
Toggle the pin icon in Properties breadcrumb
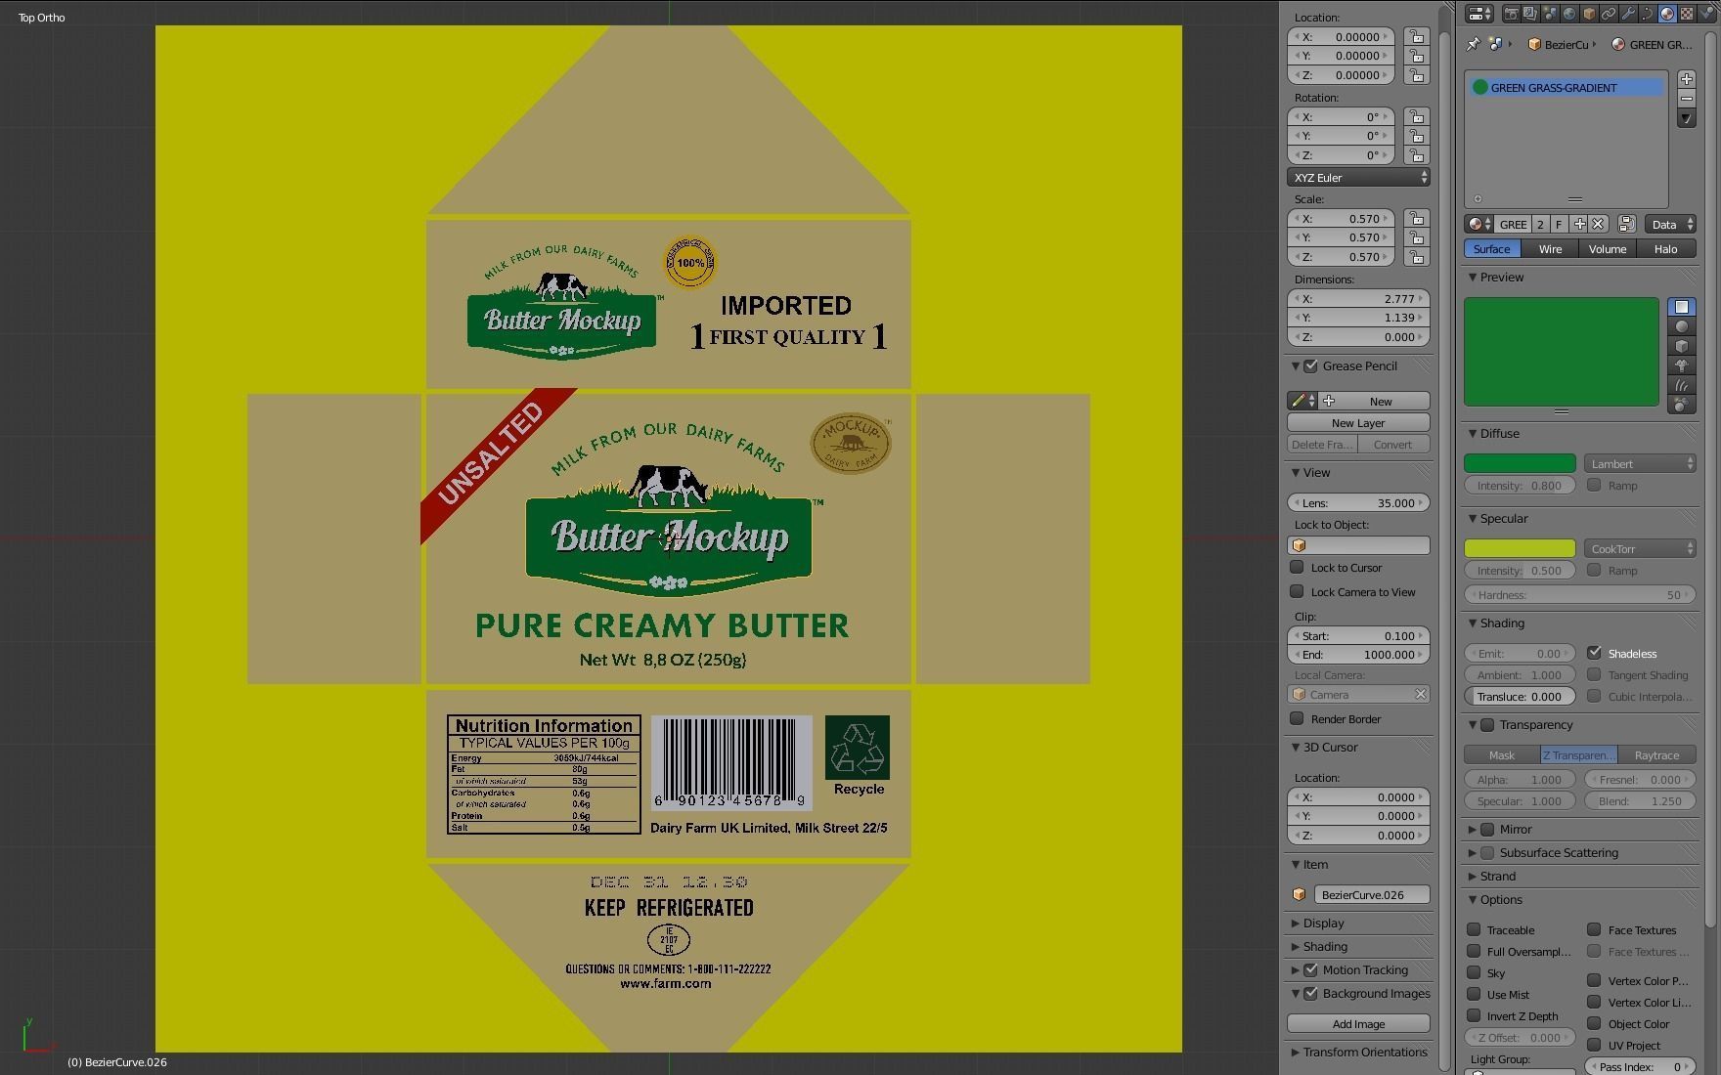(1474, 44)
